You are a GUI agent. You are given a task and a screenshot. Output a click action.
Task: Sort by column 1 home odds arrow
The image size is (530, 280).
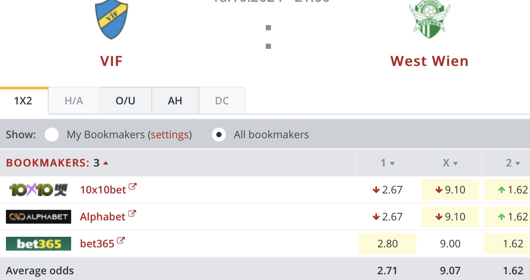tap(392, 163)
